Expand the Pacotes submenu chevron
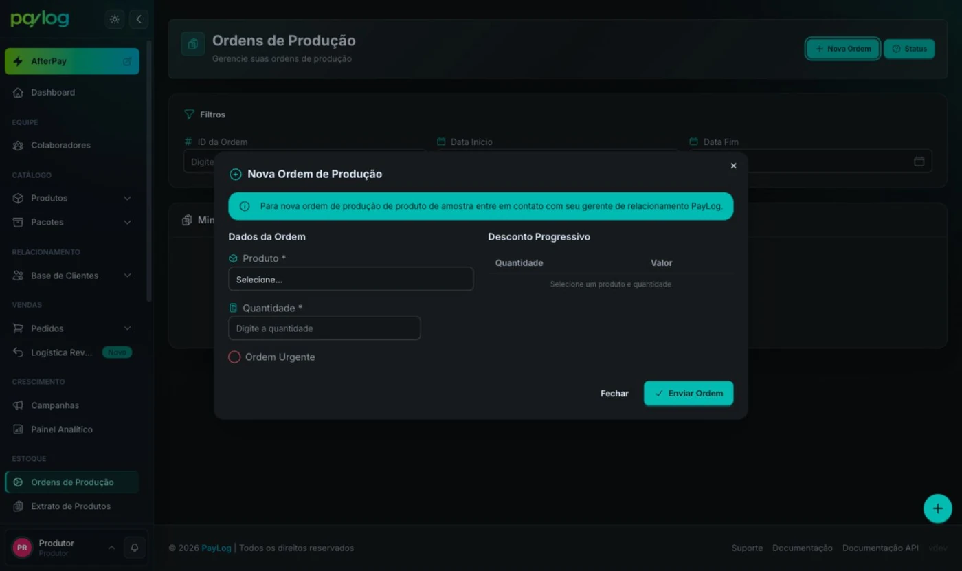Screen dimensions: 962x571 click(x=127, y=222)
